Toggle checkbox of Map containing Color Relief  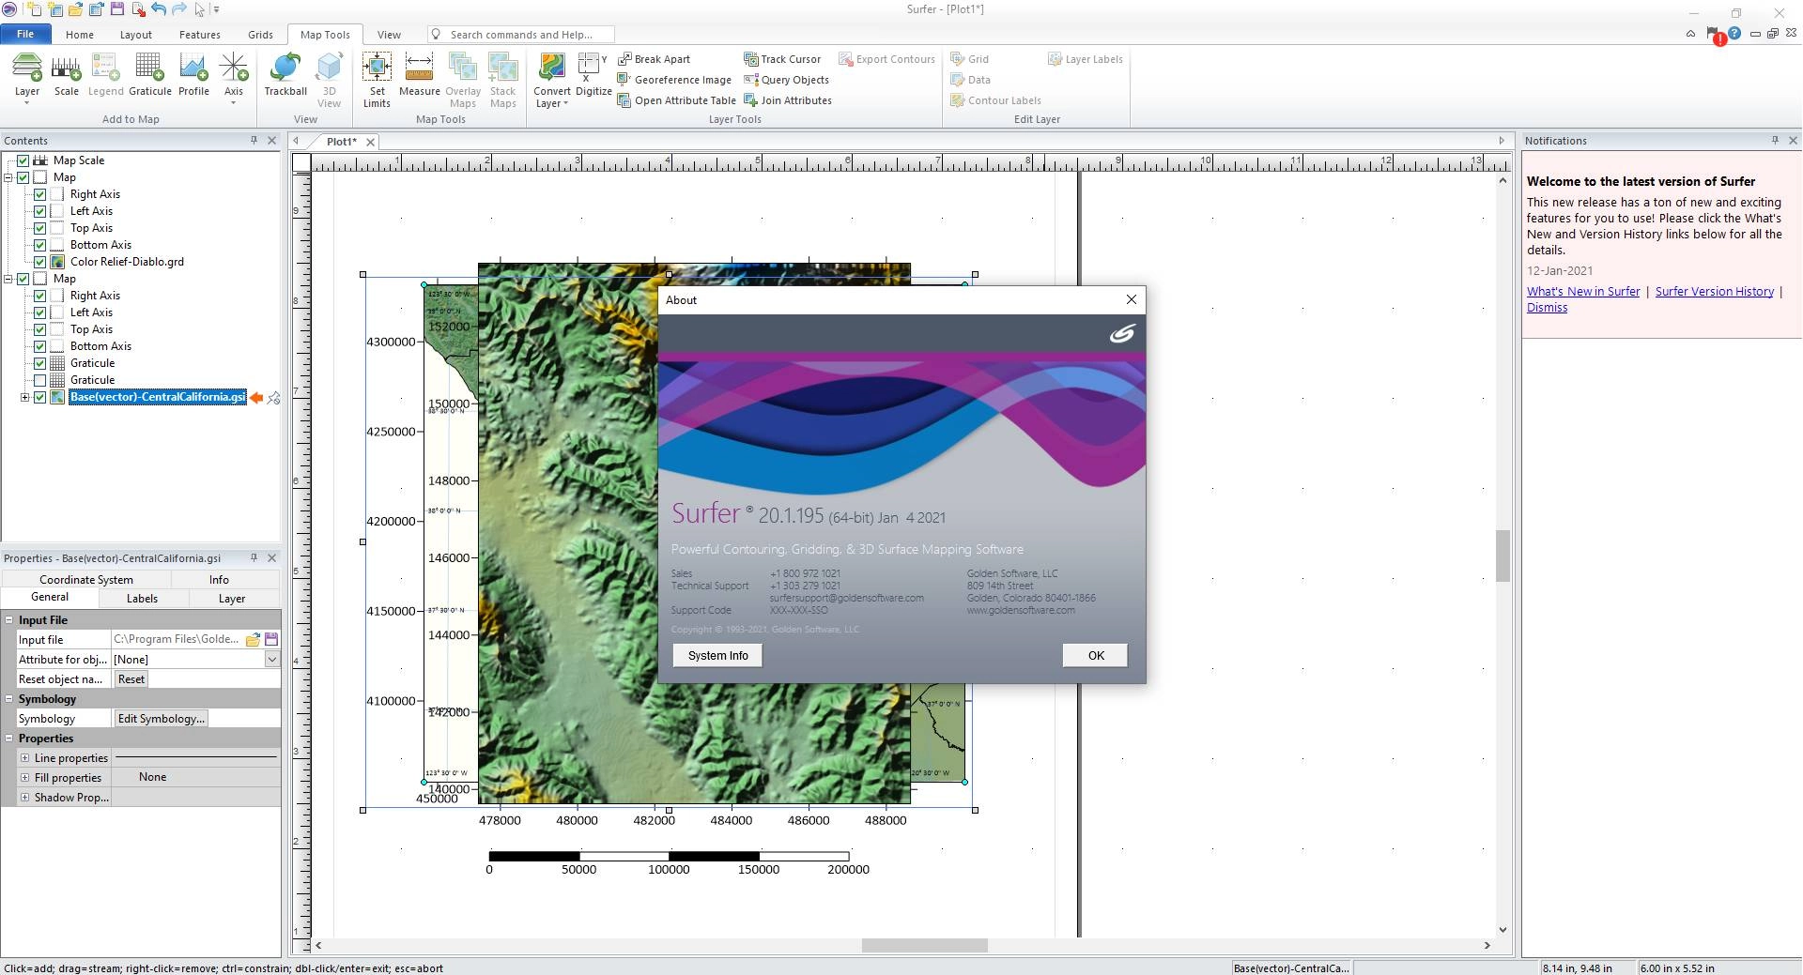pyautogui.click(x=23, y=177)
